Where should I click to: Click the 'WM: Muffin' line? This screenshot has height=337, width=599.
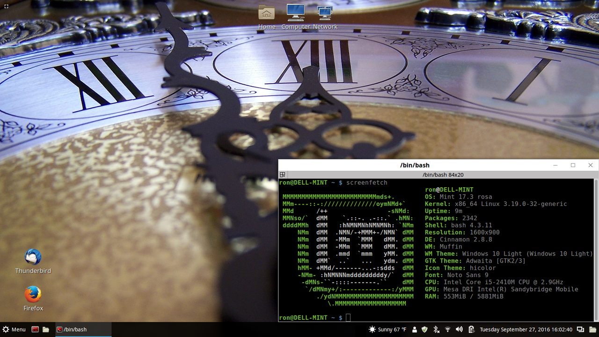tap(444, 247)
